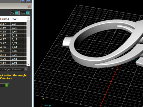Click the table's vertical scrollbar thumb
The width and height of the screenshot is (143, 107).
[28, 28]
